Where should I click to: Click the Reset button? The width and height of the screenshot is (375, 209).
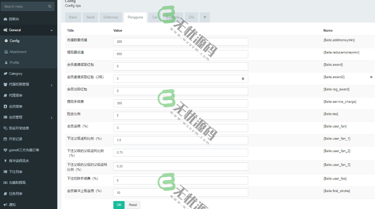point(133,205)
